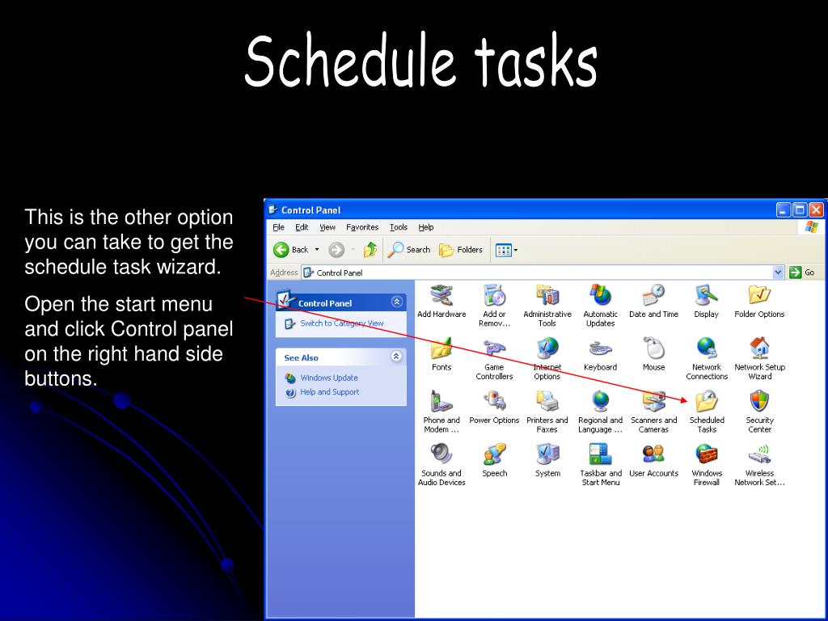Open the View menu

327,227
